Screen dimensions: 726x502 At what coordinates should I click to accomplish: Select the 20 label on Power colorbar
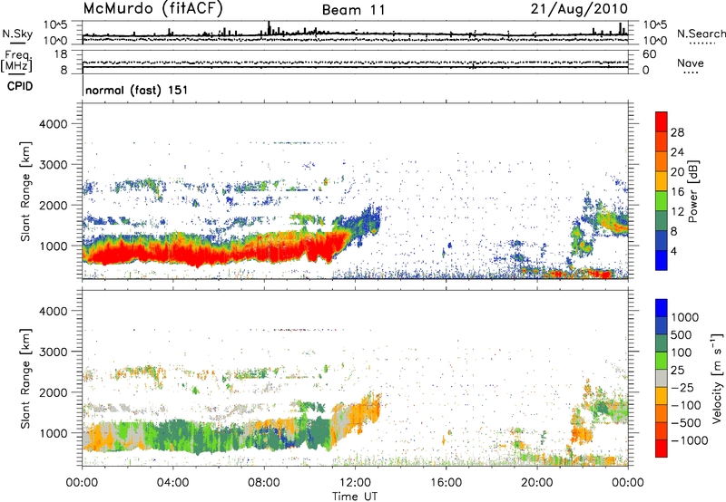[677, 172]
